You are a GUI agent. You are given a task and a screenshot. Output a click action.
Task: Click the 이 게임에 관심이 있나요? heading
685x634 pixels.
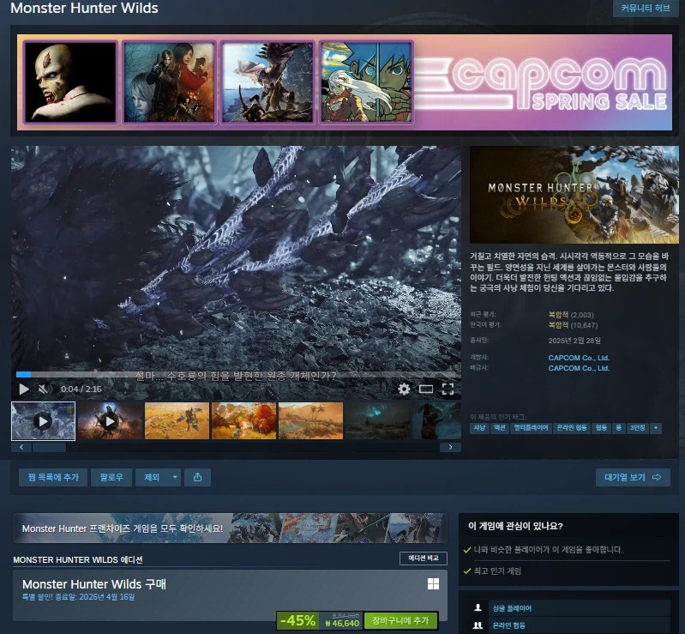(515, 526)
